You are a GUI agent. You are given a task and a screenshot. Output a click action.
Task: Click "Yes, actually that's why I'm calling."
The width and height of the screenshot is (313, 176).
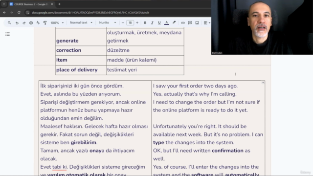click(195, 94)
